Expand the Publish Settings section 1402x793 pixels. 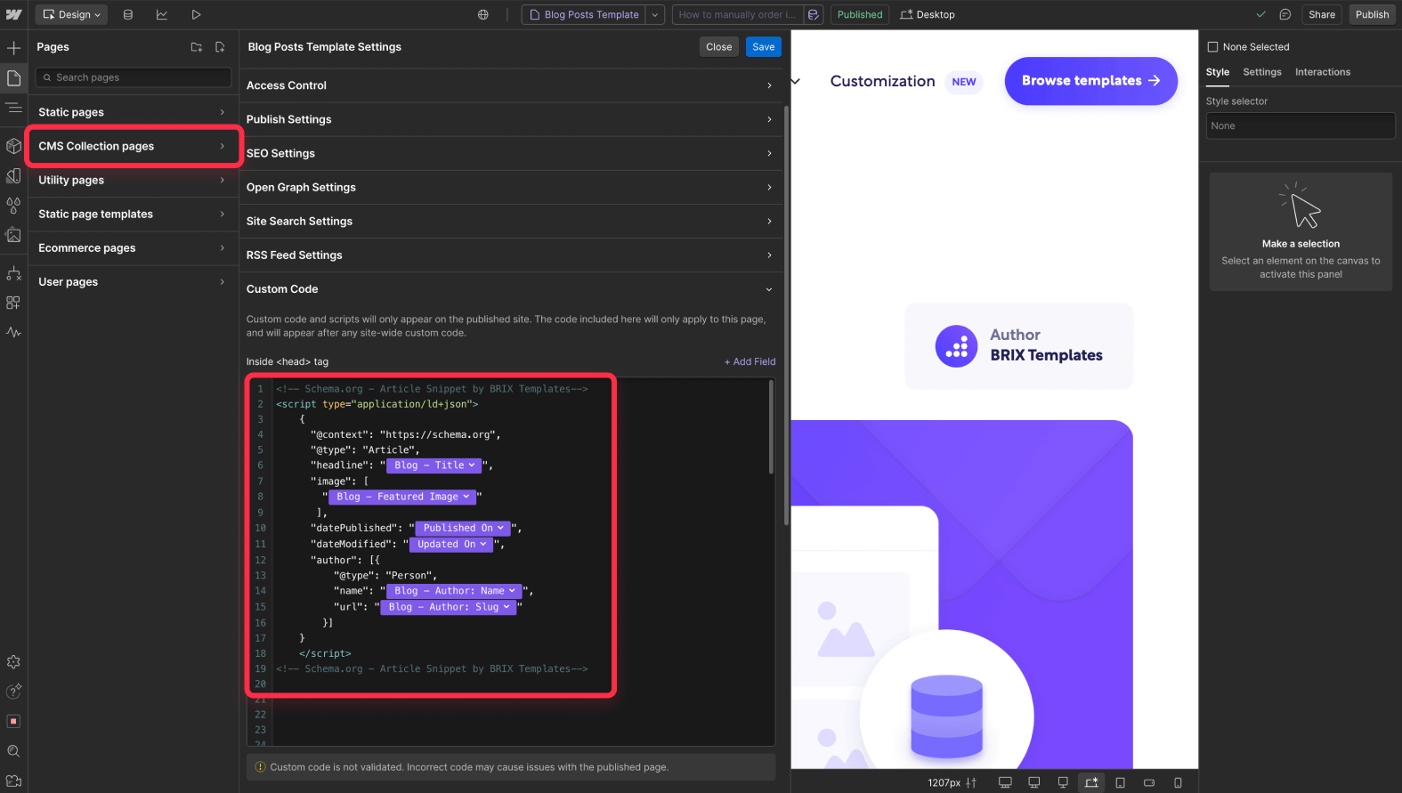[x=511, y=119]
